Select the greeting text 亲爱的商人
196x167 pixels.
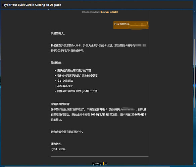(x=58, y=33)
